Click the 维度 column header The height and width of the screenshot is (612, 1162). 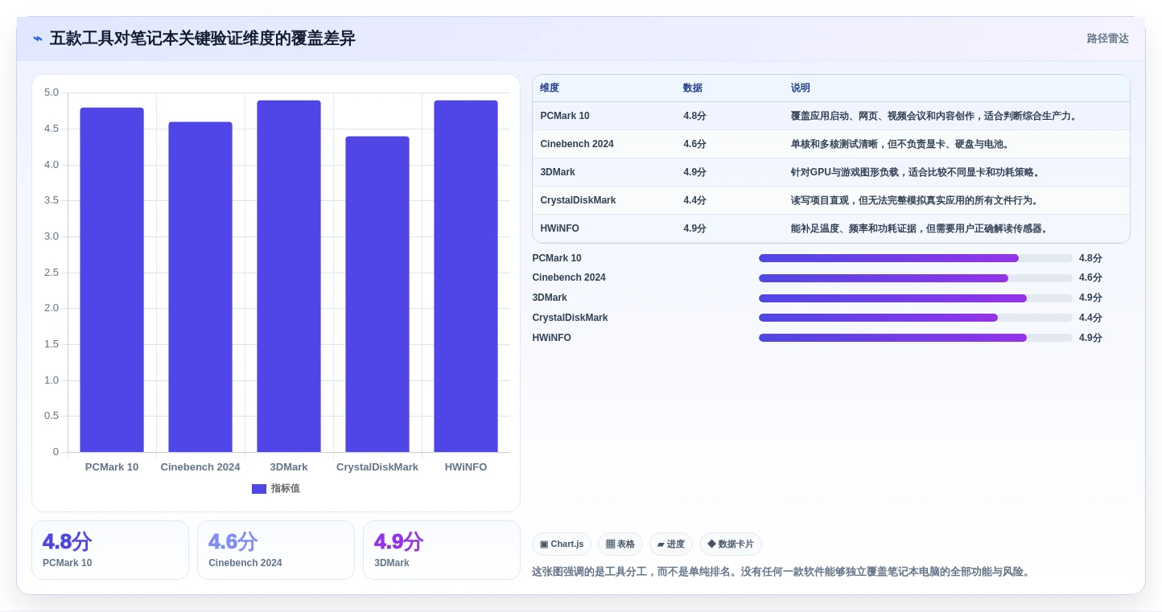pyautogui.click(x=550, y=88)
